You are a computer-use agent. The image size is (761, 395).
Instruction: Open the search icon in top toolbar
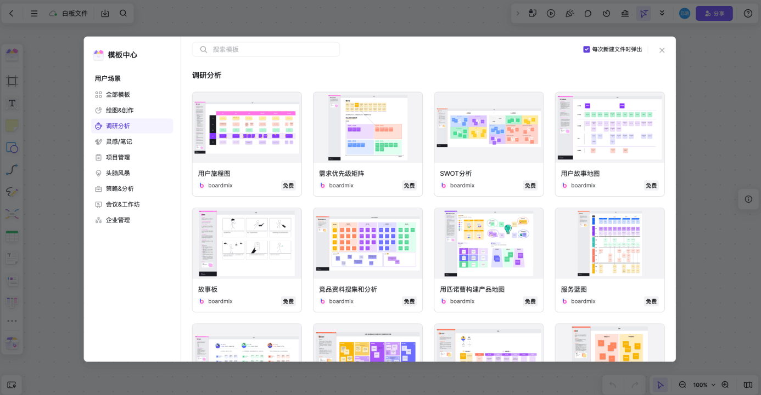tap(124, 13)
